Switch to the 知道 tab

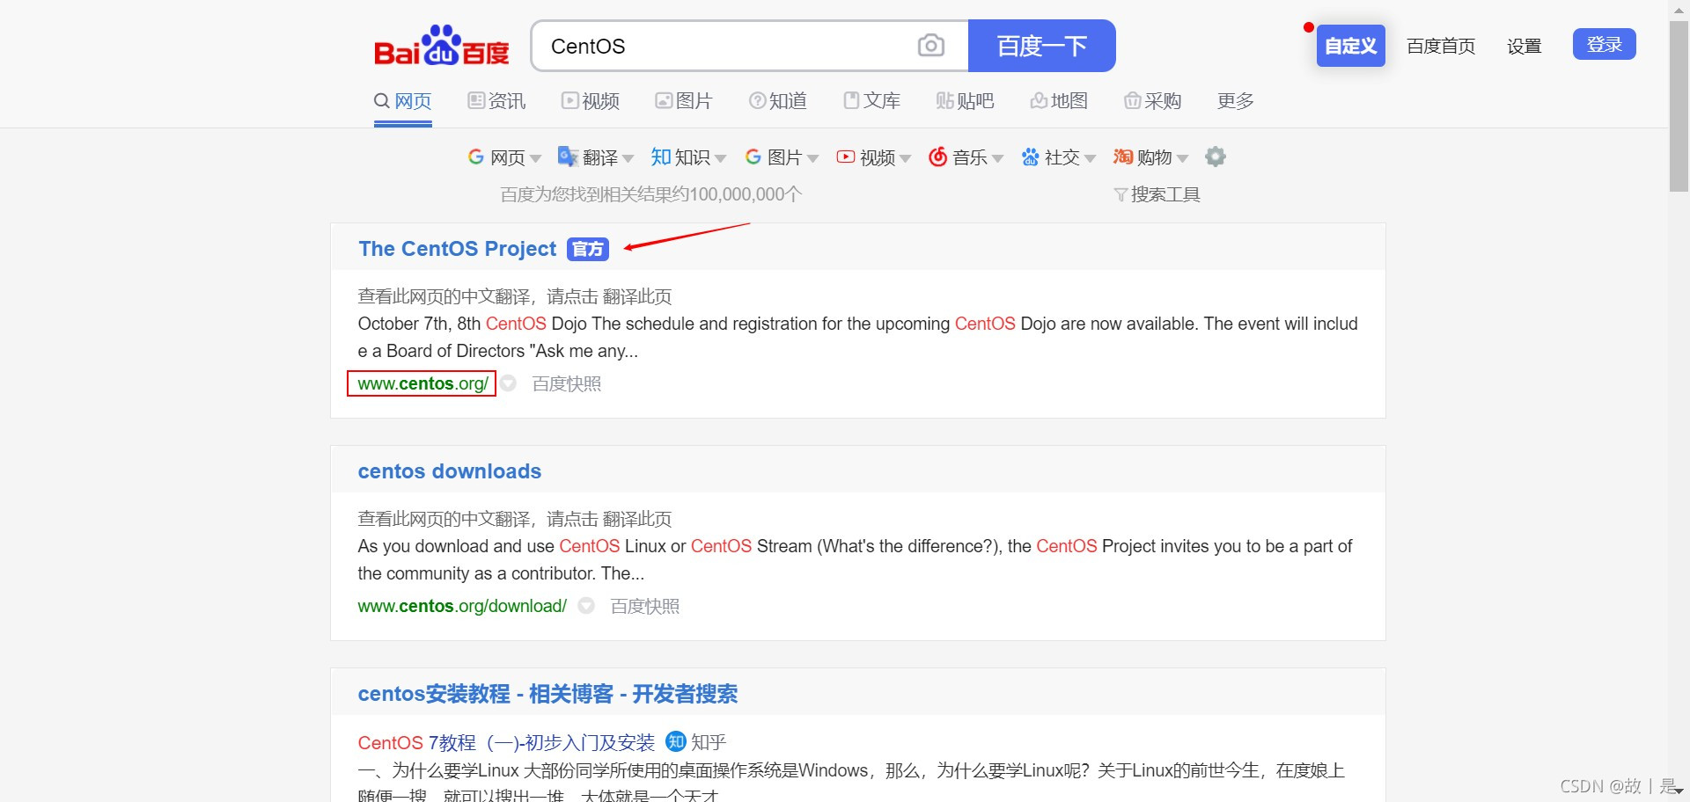coord(778,101)
